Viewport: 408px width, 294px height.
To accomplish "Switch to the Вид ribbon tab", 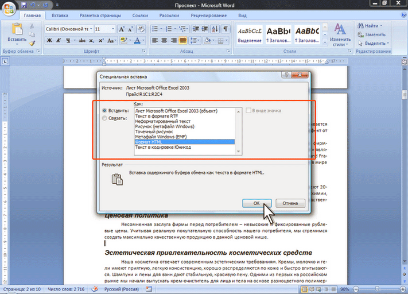I will click(242, 16).
